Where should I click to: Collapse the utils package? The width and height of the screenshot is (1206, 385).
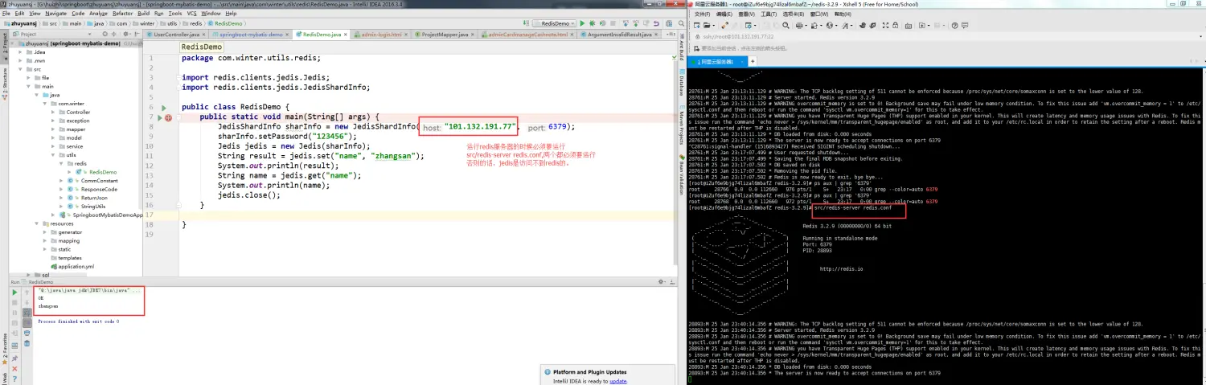[x=52, y=154]
